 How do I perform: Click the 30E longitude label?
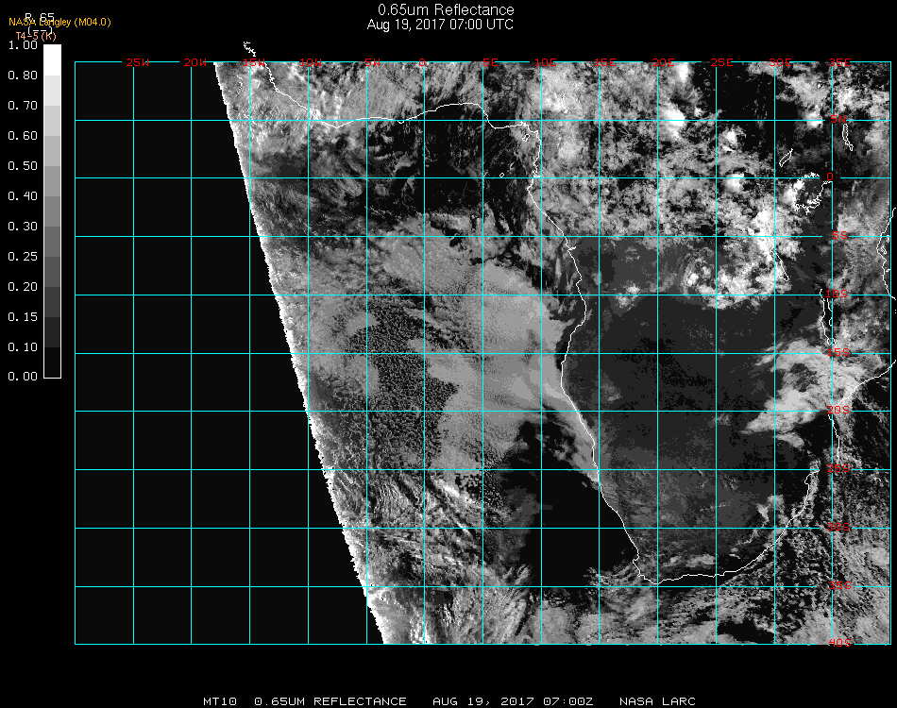click(780, 62)
